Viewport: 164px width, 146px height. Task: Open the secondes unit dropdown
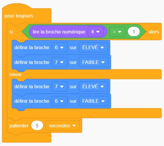pyautogui.click(x=63, y=126)
